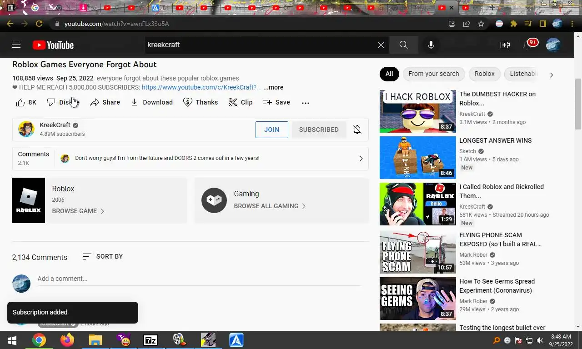Open File Explorer from taskbar

[95, 340]
